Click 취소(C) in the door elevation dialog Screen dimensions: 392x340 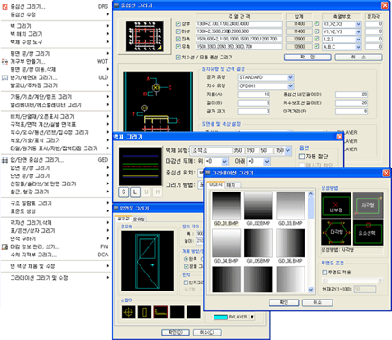pos(207,332)
